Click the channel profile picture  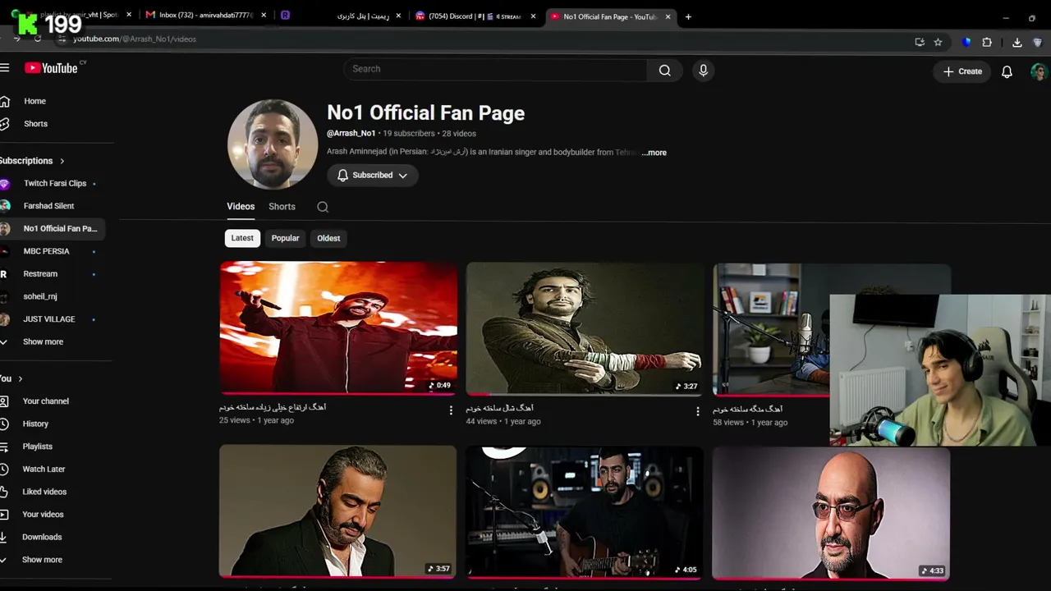tap(273, 144)
